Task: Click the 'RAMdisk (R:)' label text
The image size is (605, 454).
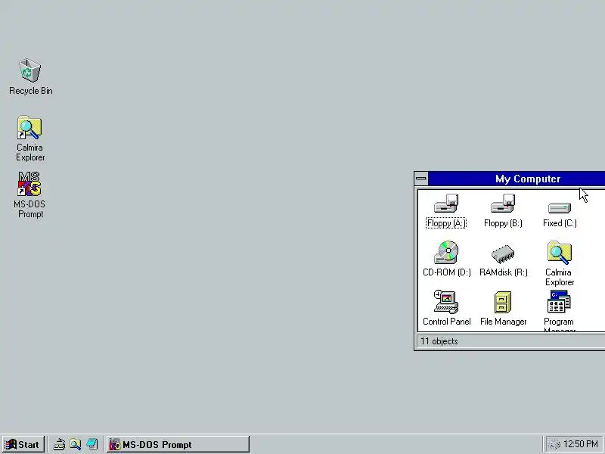Action: 503,272
